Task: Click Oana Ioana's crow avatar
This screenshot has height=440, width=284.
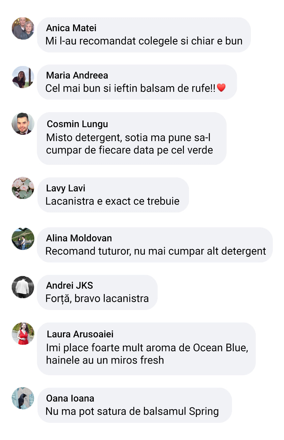Action: click(x=23, y=398)
